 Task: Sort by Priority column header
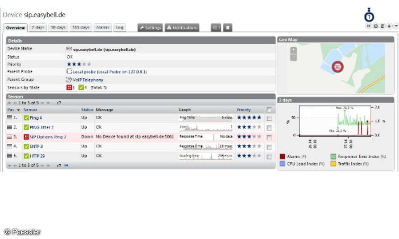pyautogui.click(x=244, y=110)
